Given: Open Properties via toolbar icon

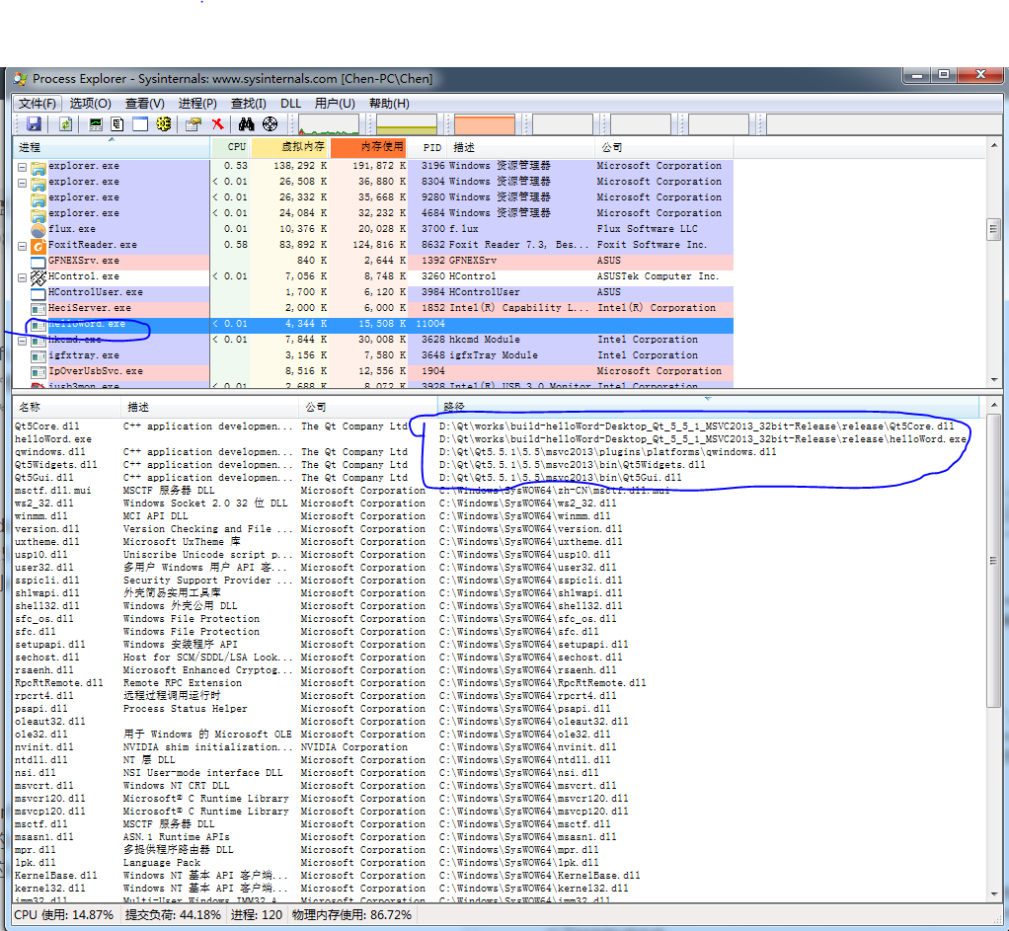Looking at the screenshot, I should click(194, 124).
